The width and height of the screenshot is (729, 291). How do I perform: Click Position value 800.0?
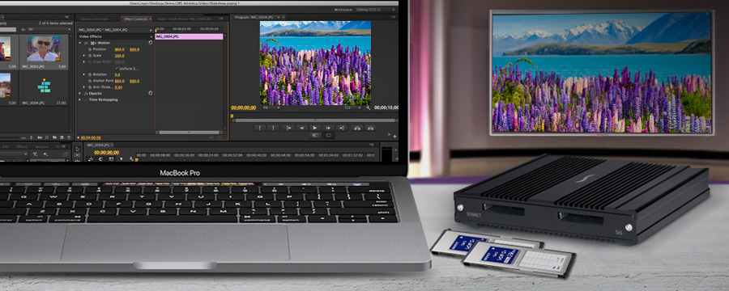pos(120,49)
